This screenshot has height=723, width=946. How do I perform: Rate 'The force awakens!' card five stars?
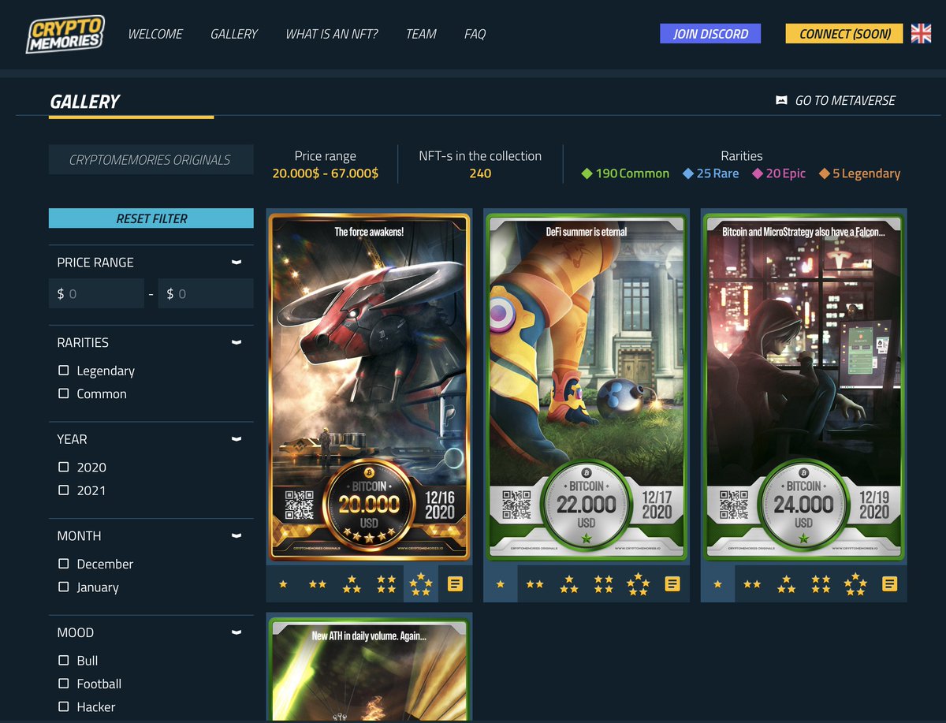[x=421, y=584]
